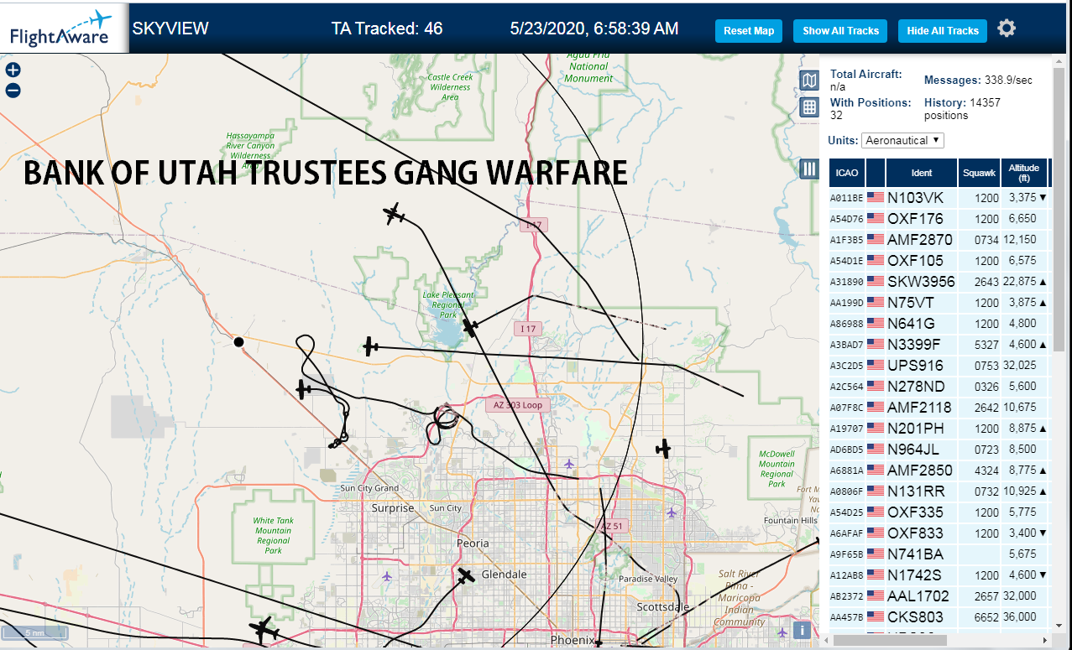Click the Reset Map button

[x=749, y=31]
